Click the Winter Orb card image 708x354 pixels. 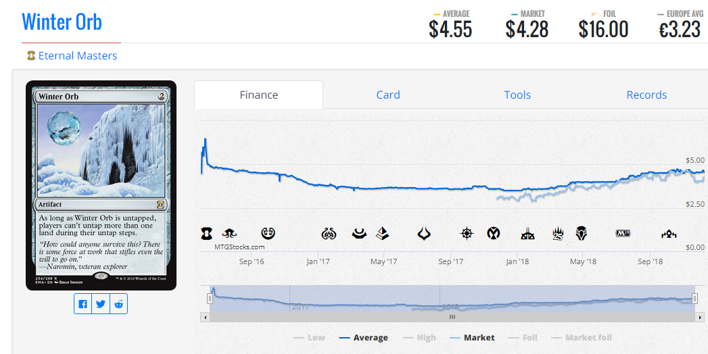coord(101,185)
